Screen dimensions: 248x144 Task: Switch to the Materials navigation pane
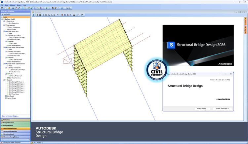[15, 120]
